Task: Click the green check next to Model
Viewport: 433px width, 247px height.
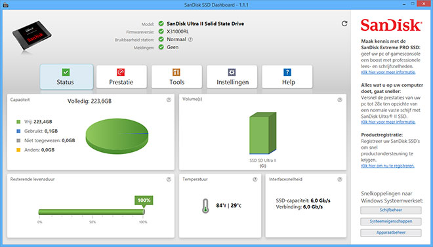Action: 161,24
